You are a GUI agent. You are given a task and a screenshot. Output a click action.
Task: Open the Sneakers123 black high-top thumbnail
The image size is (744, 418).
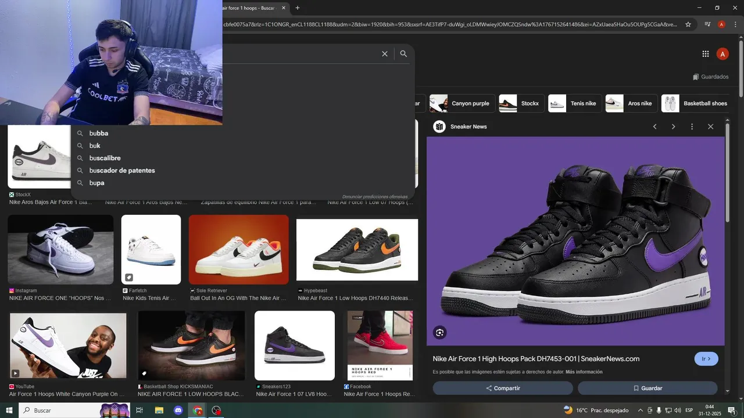pos(295,345)
